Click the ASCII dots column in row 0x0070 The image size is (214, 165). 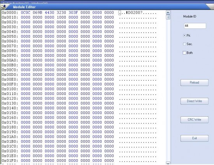[138, 46]
